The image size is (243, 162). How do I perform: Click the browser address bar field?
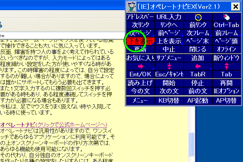(62, 36)
